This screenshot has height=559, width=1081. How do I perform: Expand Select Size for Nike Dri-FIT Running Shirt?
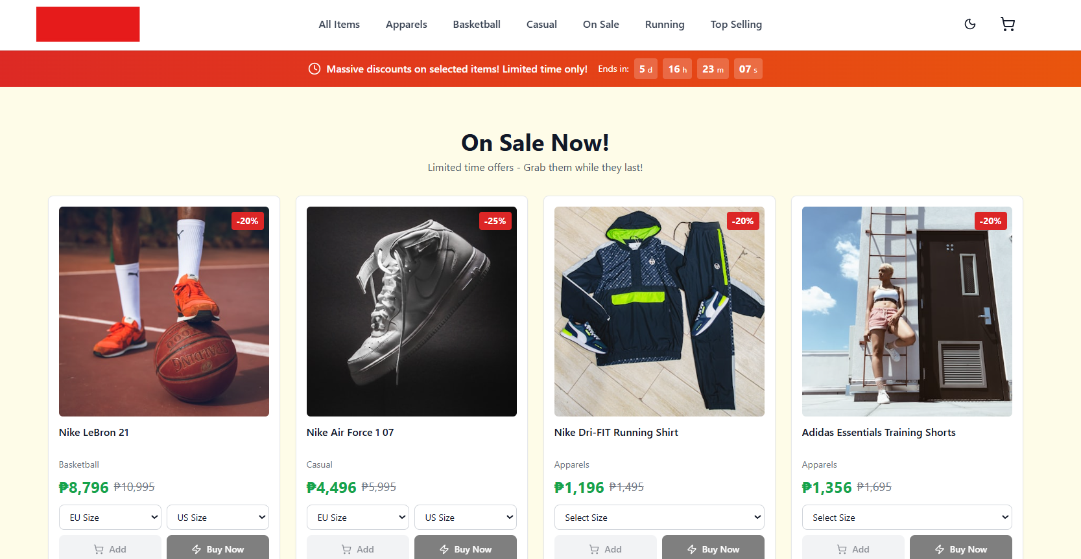[x=659, y=518]
